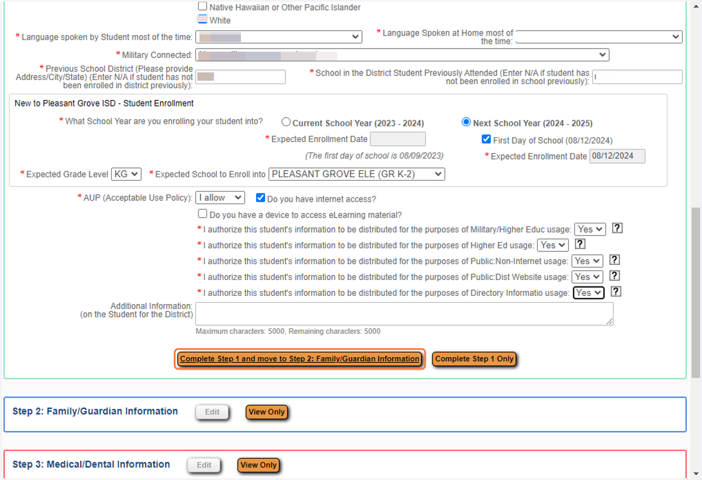702x480 pixels.
Task: Open help icon for Higher Ed usage
Action: click(580, 244)
